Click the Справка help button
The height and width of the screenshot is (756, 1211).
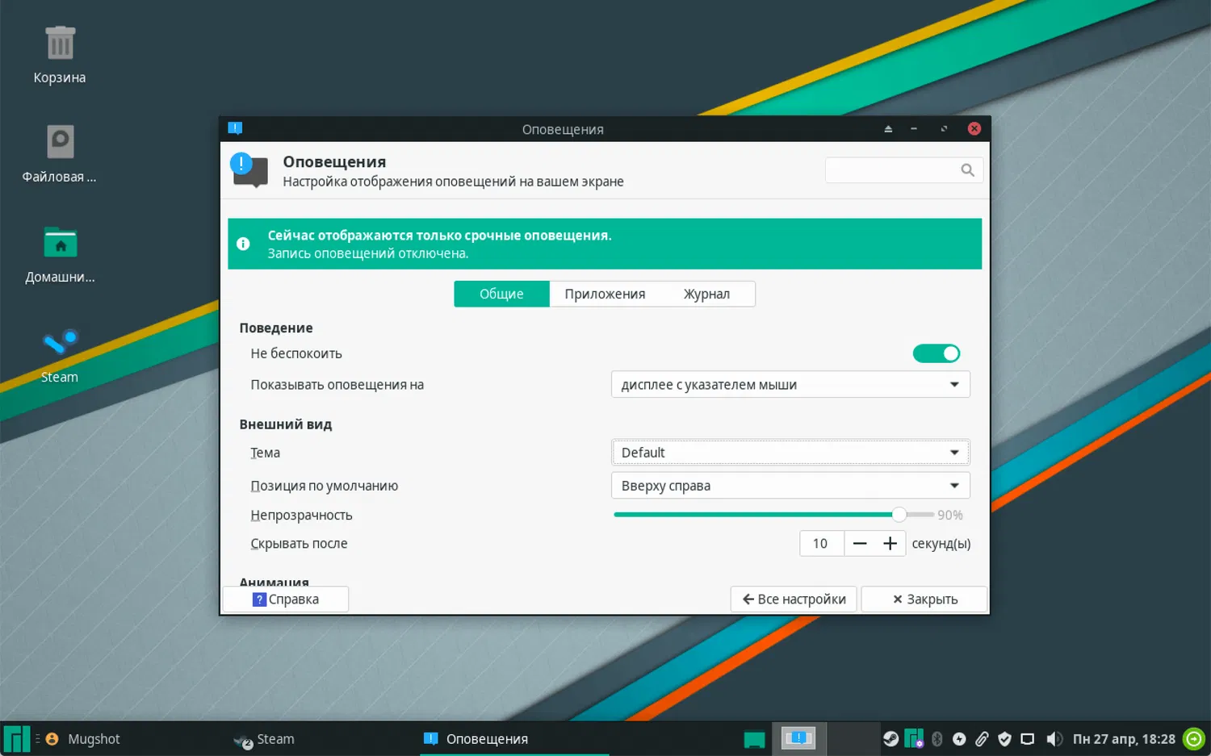(x=286, y=599)
